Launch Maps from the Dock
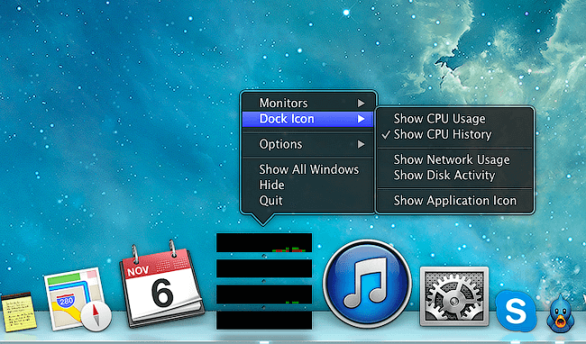 (78, 299)
